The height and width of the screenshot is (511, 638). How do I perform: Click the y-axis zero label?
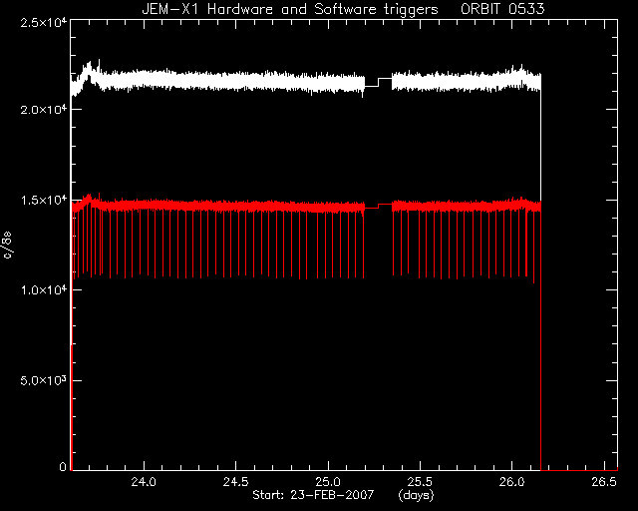coord(63,467)
